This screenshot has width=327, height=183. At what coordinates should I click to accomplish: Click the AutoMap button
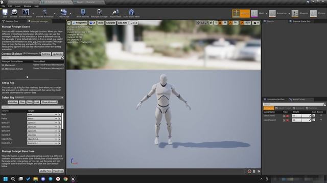pyautogui.click(x=13, y=102)
